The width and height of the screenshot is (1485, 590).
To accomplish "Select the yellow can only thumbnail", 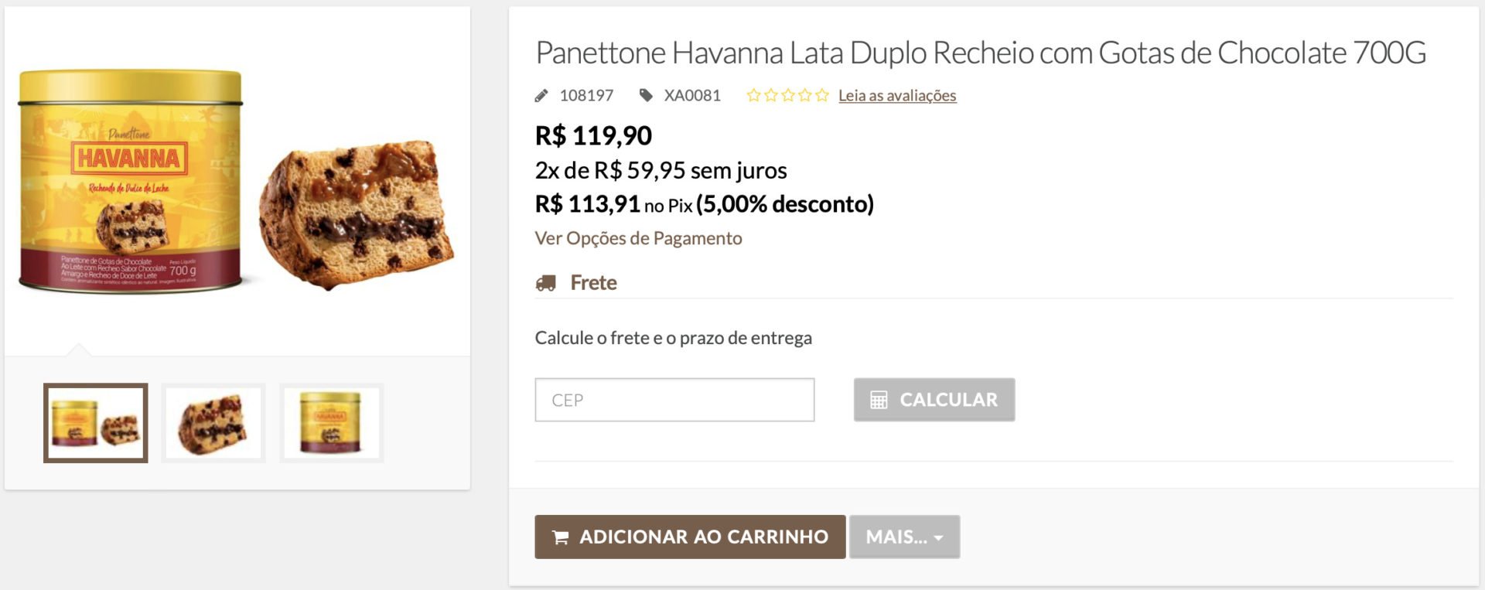I will 331,423.
